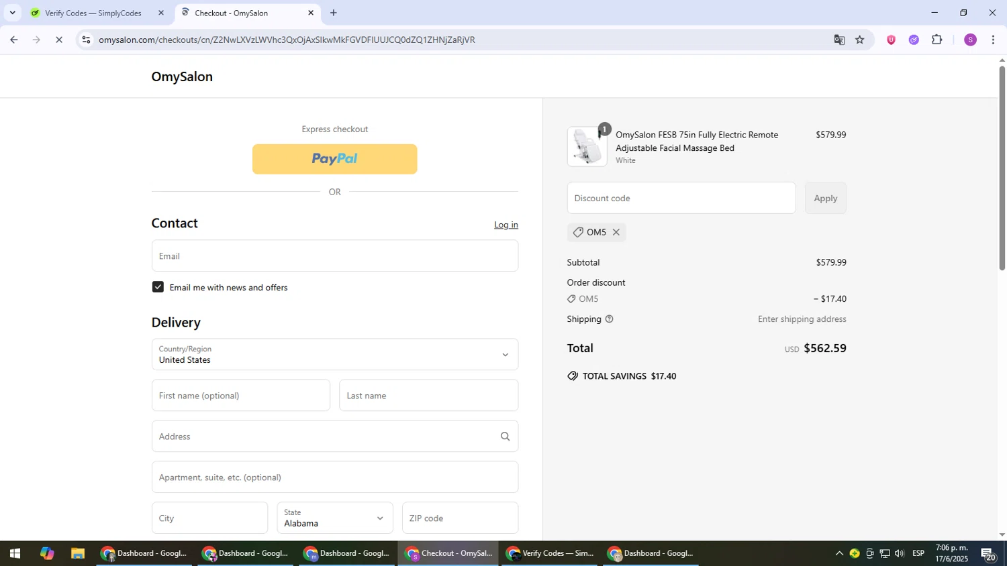Open the Extensions puzzle icon
The image size is (1007, 566).
tap(937, 40)
